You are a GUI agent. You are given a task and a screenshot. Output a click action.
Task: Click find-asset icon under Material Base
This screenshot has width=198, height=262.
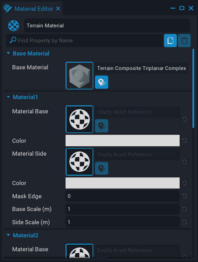(x=102, y=126)
